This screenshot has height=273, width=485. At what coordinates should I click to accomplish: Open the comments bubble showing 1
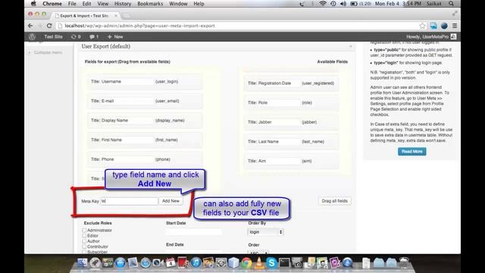(94, 36)
